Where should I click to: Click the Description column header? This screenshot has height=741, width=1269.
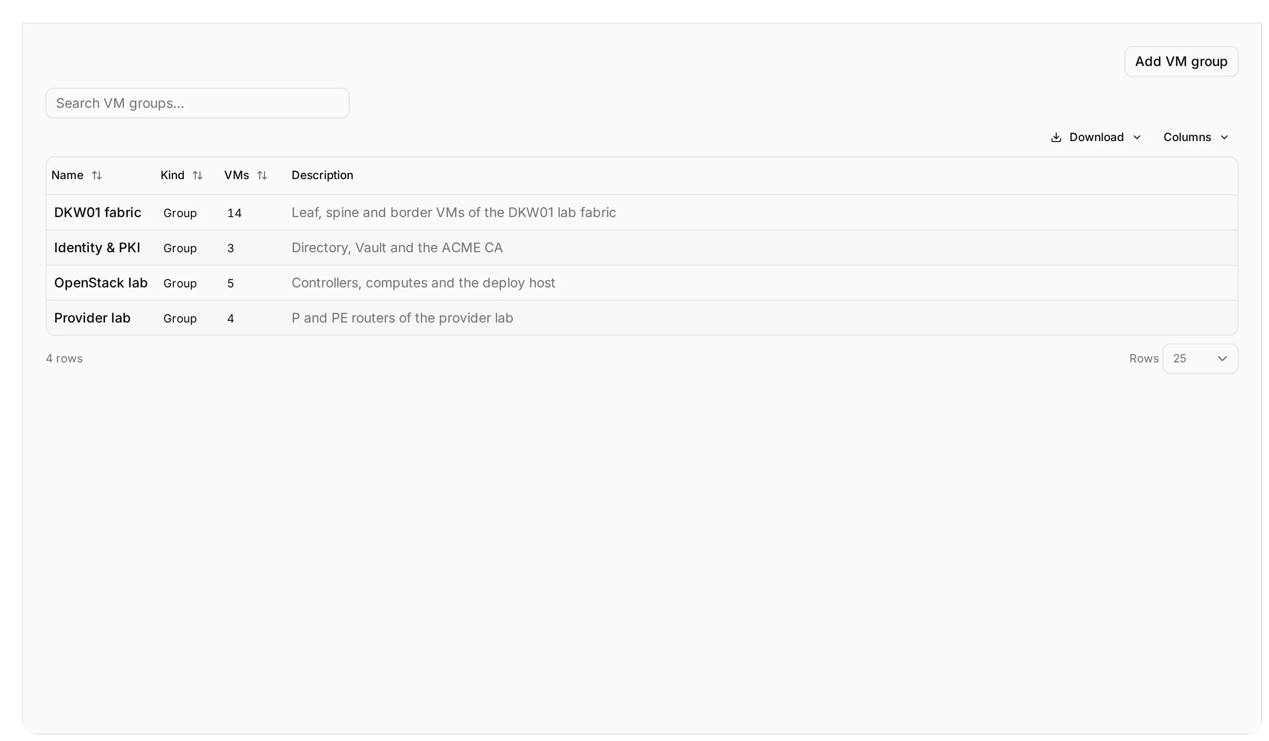point(322,175)
